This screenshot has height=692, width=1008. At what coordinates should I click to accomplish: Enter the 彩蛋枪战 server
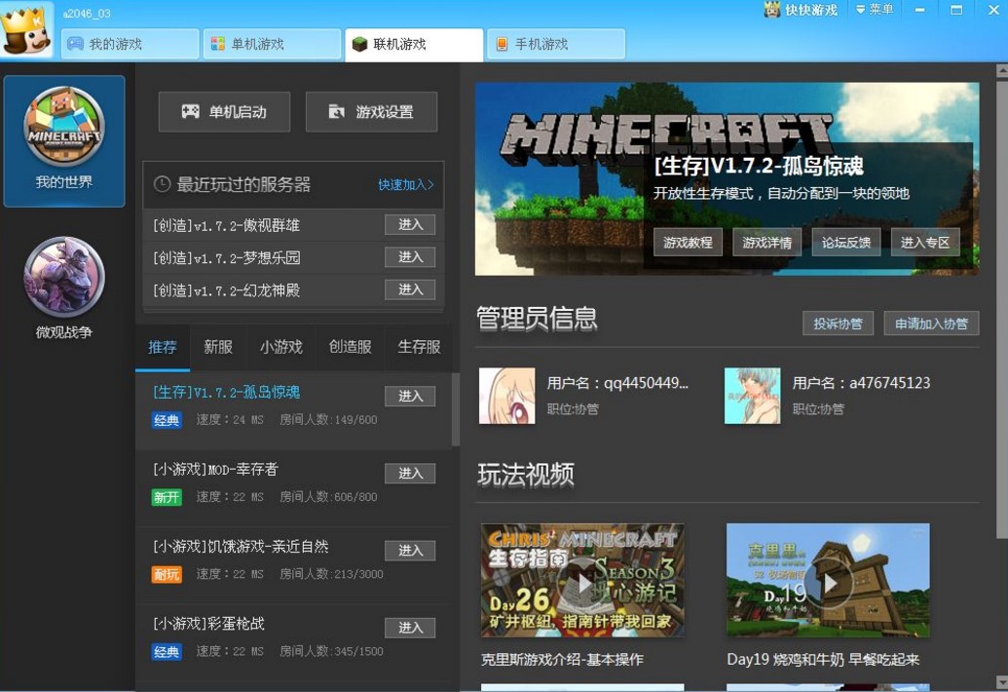coord(410,628)
